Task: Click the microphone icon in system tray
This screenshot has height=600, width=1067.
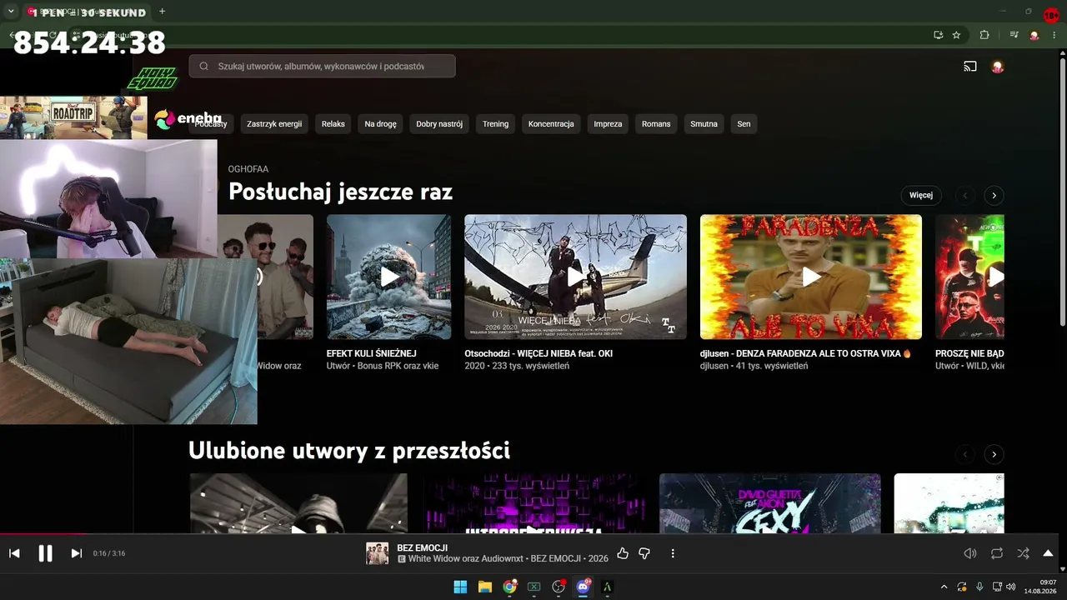Action: click(x=979, y=587)
